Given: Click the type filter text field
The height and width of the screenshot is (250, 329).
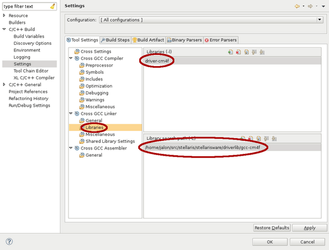Looking at the screenshot, I should [x=26, y=6].
